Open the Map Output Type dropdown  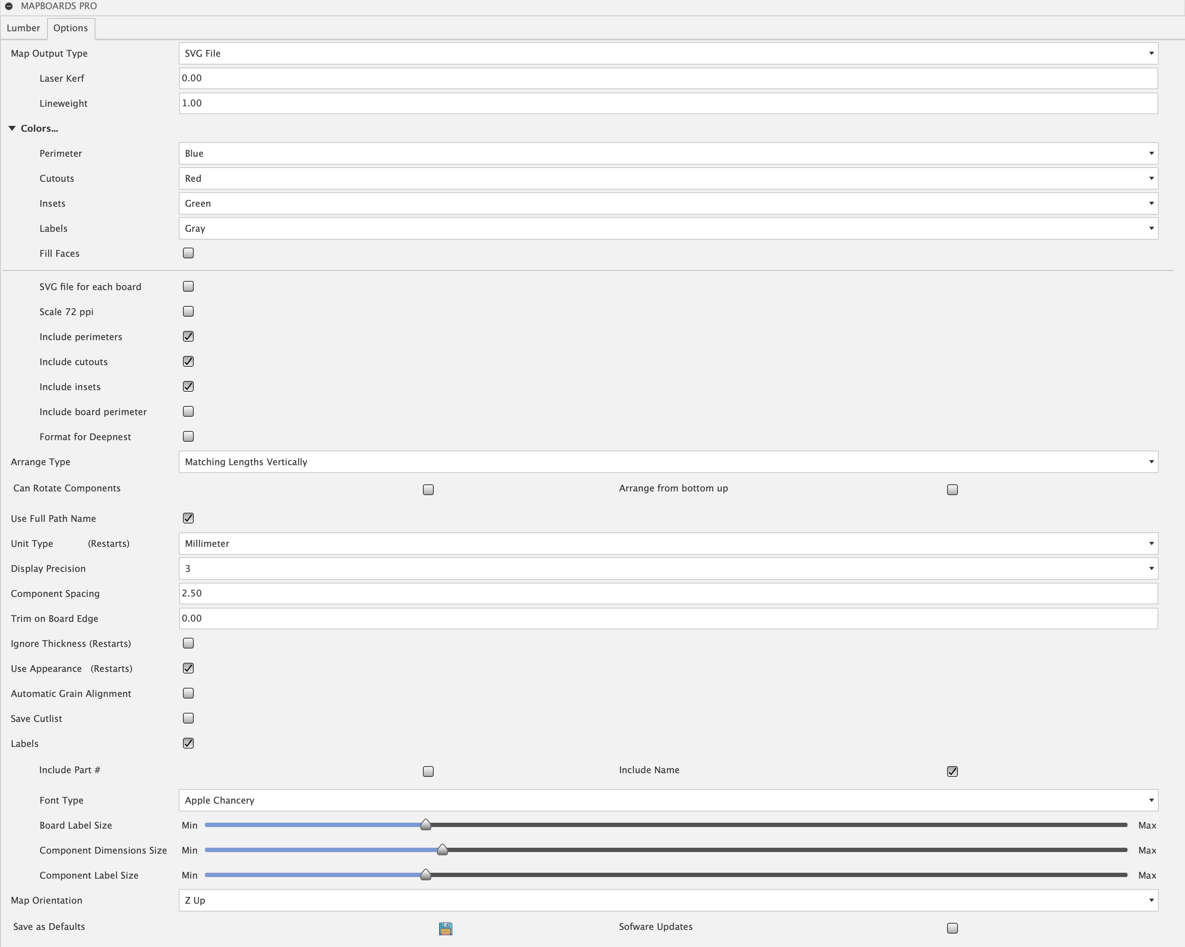(x=668, y=53)
